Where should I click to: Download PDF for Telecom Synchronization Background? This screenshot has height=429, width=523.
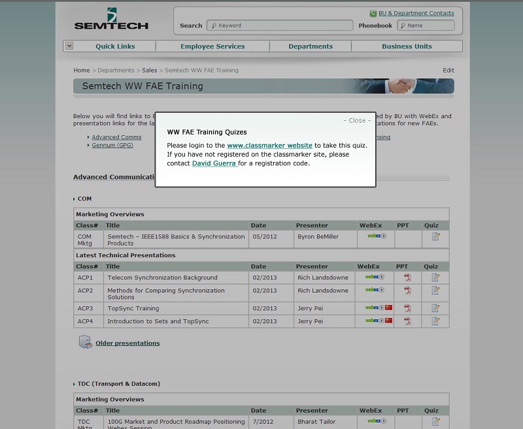coord(407,278)
